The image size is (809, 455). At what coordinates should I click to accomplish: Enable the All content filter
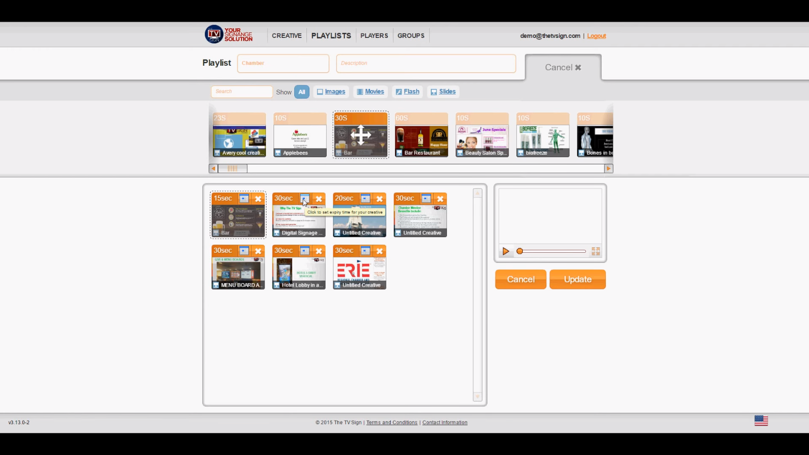[302, 92]
